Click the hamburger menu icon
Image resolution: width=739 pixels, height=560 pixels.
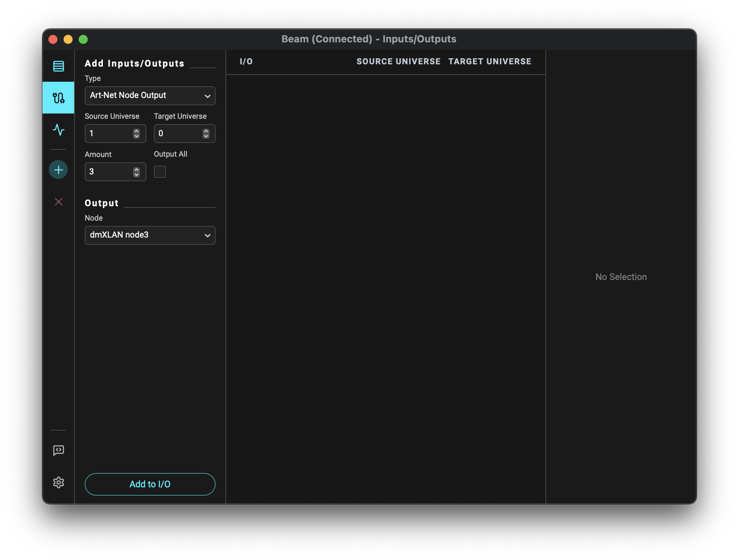pos(59,66)
